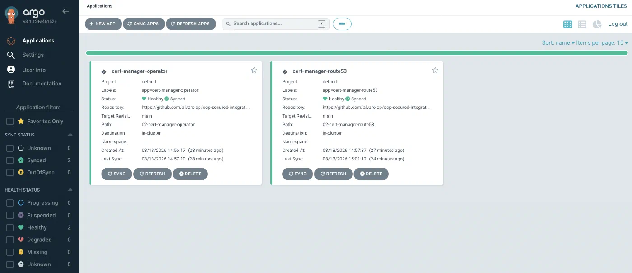Screen dimensions: 632x273
Task: Click the Degraded broken heart icon
Action: point(21,240)
